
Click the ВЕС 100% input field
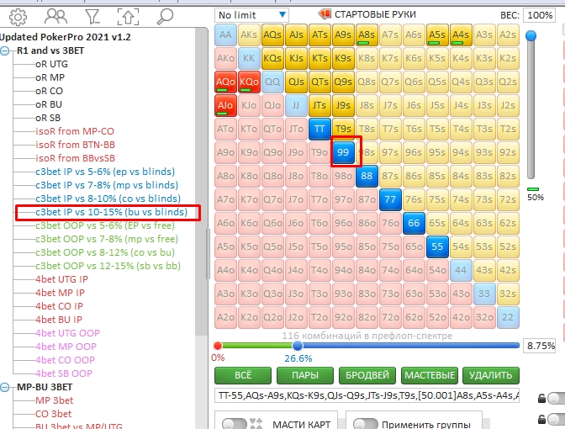[540, 15]
